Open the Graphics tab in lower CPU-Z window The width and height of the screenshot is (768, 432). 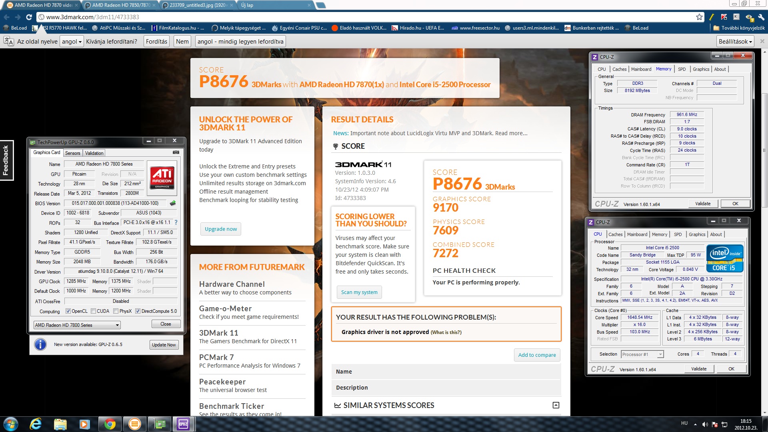click(x=697, y=234)
